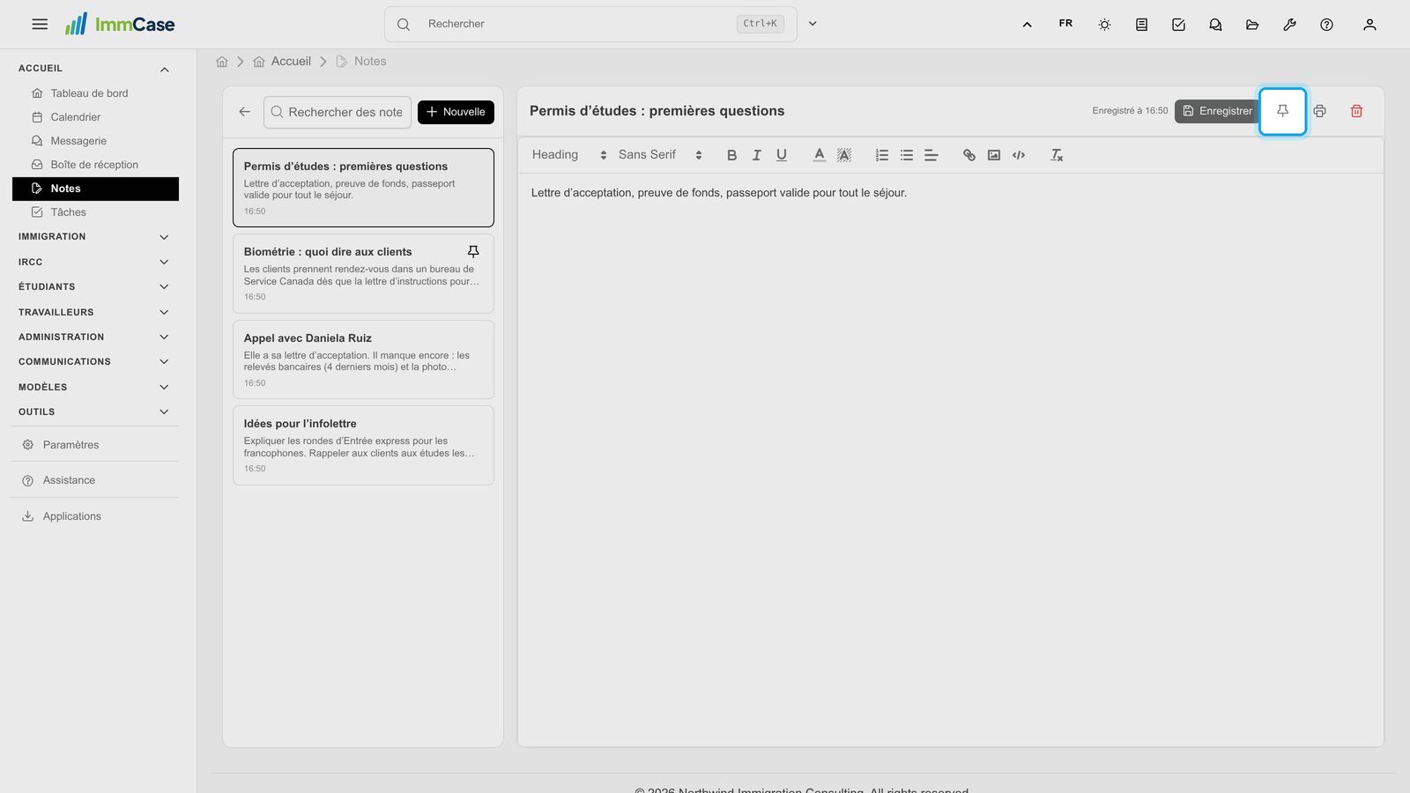
Task: Pin the current note with pin icon
Action: point(1282,111)
